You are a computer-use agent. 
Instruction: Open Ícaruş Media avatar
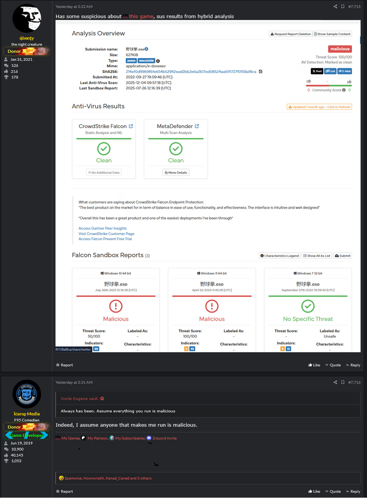[27, 394]
